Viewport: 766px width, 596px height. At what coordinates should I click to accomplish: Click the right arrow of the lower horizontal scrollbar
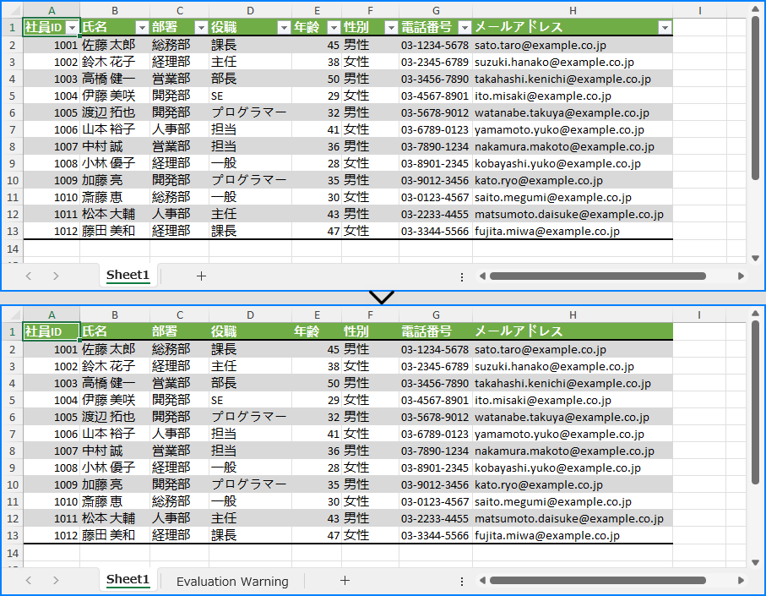741,581
